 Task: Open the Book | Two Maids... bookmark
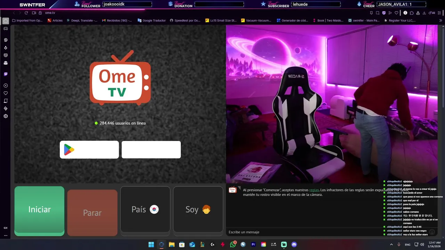(328, 20)
